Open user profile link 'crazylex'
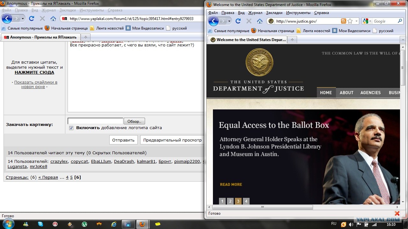The width and height of the screenshot is (408, 229). (59, 161)
